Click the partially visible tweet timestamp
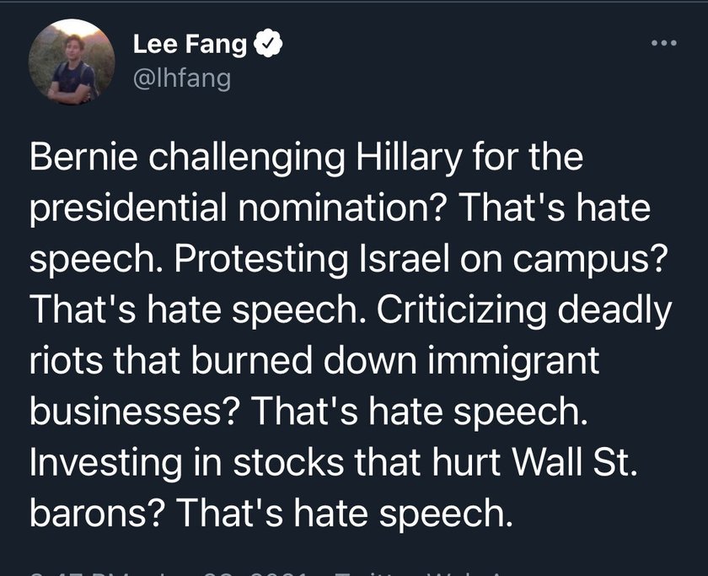708x576 pixels. coord(169,573)
